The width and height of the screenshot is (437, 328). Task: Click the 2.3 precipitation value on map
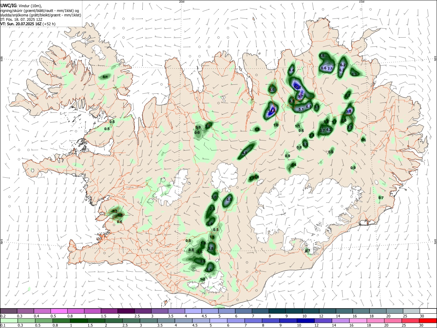[x=212, y=209]
